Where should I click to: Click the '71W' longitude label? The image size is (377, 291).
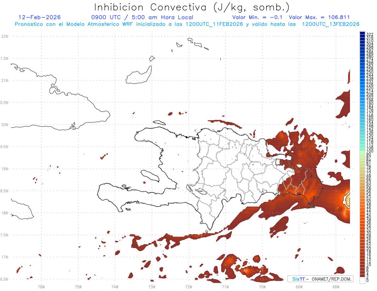click(x=225, y=286)
